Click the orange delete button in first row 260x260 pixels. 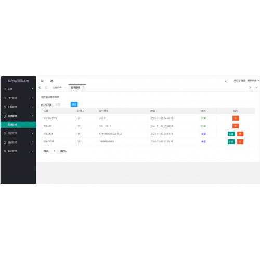click(x=236, y=118)
